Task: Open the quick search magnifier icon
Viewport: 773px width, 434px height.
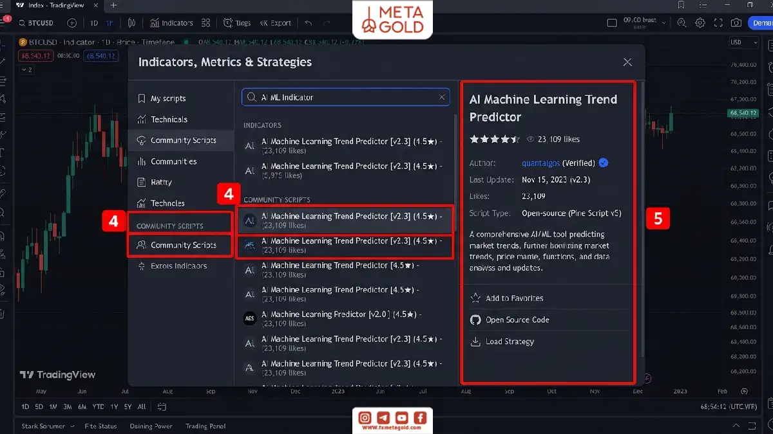Action: [x=682, y=23]
